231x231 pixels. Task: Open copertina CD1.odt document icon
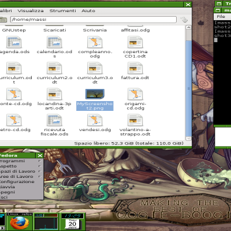(135, 42)
